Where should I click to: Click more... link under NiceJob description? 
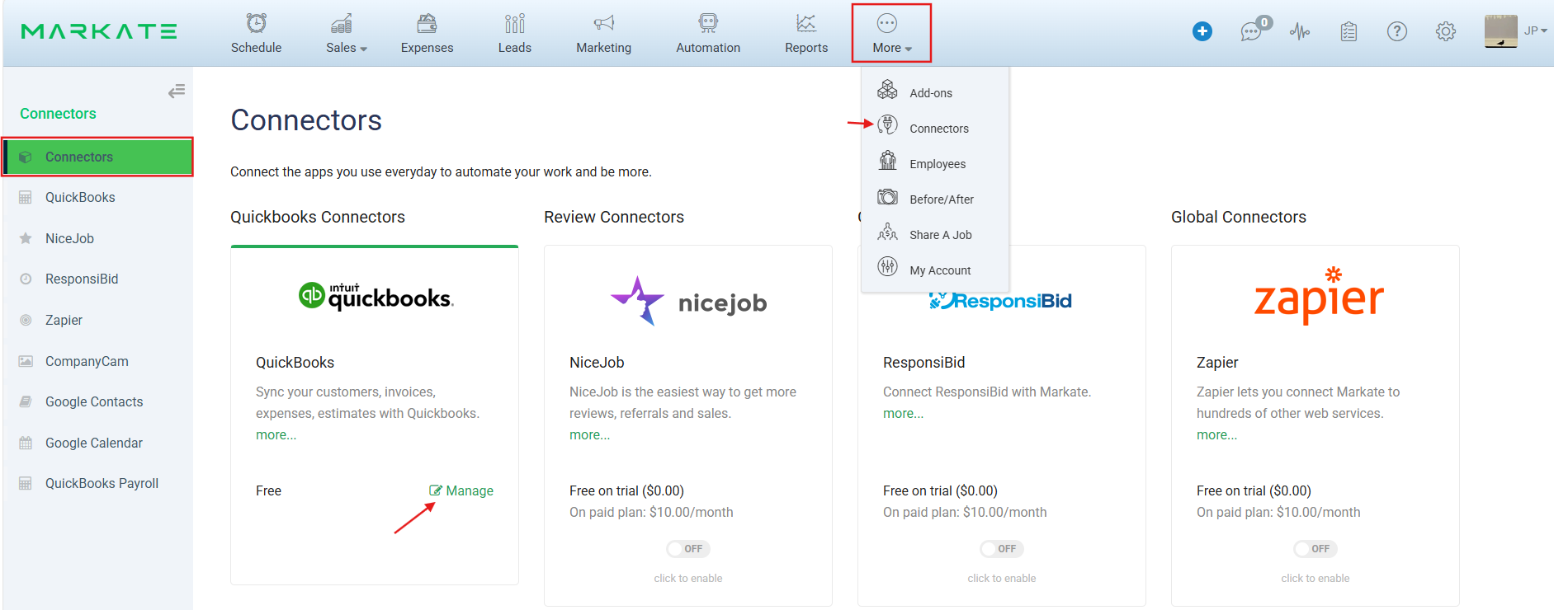[589, 434]
